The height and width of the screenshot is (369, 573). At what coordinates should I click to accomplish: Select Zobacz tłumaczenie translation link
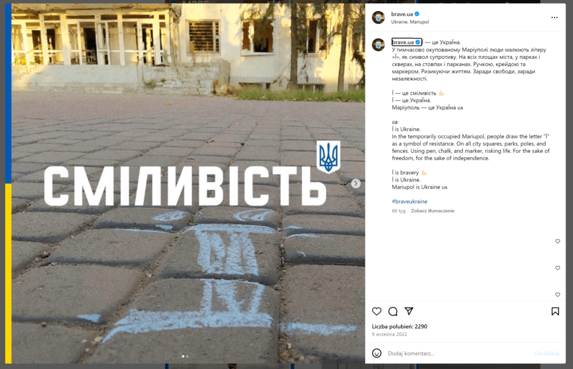tap(433, 211)
